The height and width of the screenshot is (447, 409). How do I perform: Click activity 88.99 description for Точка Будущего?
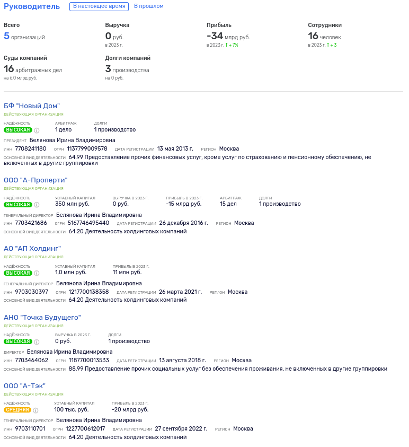[x=228, y=369]
